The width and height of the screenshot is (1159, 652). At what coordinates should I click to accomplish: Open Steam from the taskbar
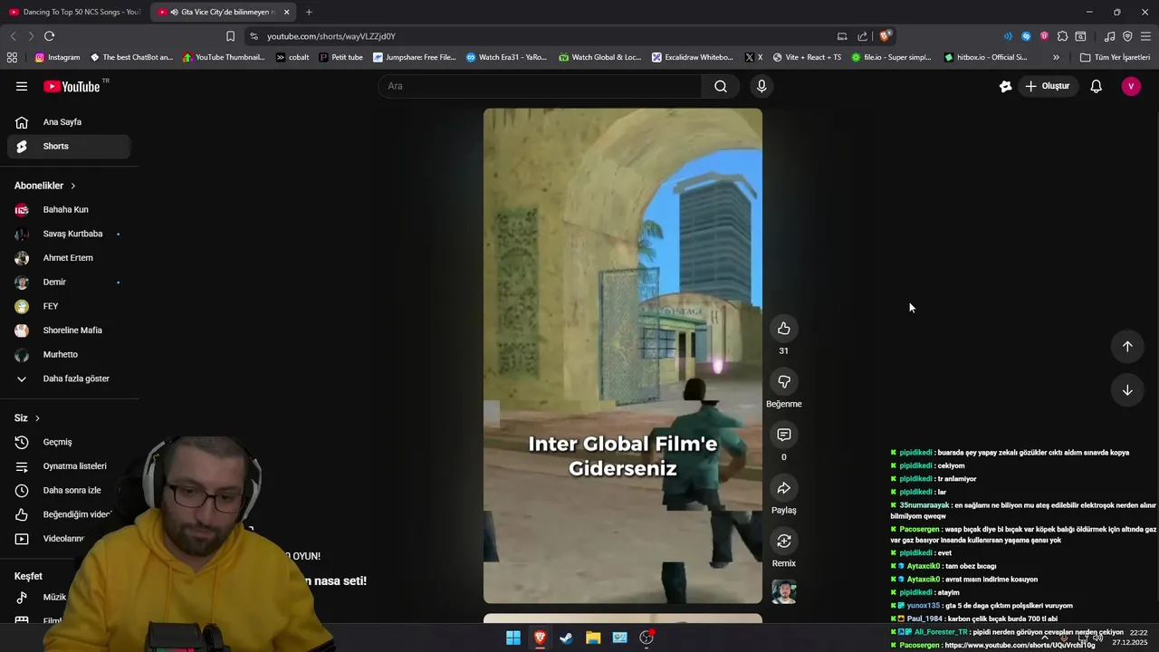coord(566,638)
